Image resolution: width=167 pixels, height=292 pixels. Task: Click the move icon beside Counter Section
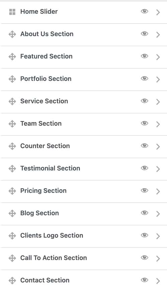pos(12,146)
